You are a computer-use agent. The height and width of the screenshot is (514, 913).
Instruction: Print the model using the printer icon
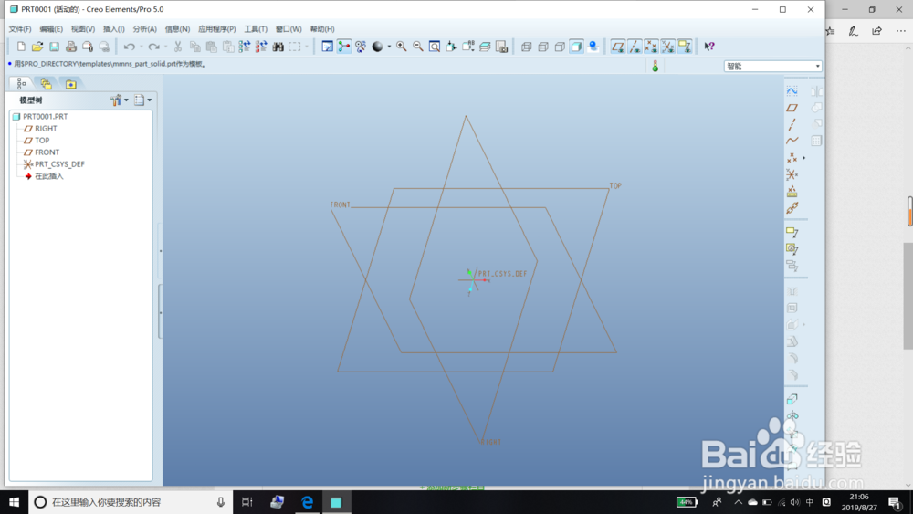pos(71,47)
